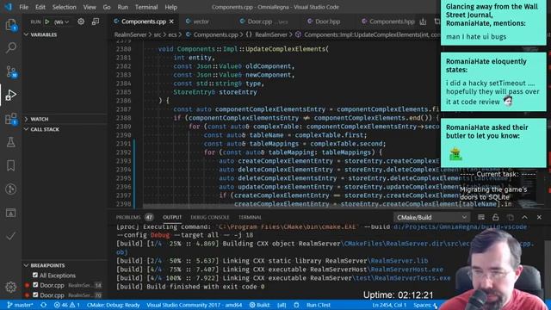Open RealmServerTests.exe path link in output
551x310 pixels.
coord(402,278)
